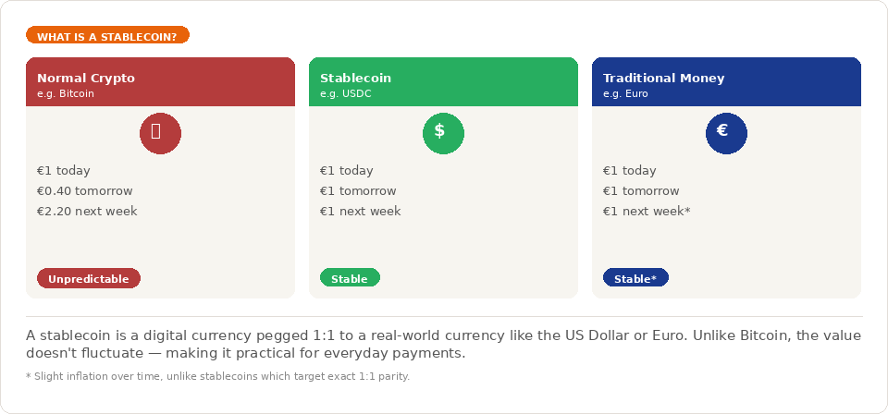888x414 pixels.
Task: Click '€1 today' in the Normal Crypto card
Action: 64,171
